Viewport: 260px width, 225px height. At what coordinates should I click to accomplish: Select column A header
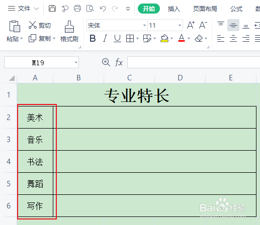tap(35, 78)
